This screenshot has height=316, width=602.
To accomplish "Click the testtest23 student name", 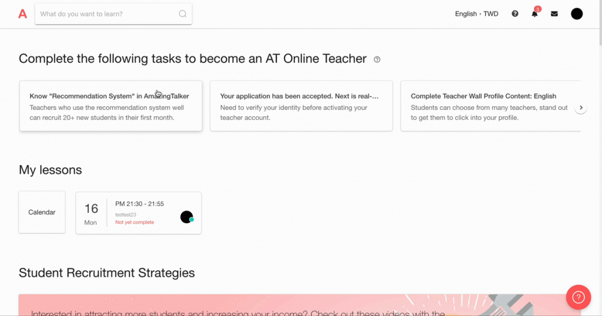I will click(126, 215).
